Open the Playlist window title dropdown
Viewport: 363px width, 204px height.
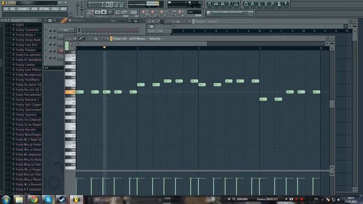(207, 22)
